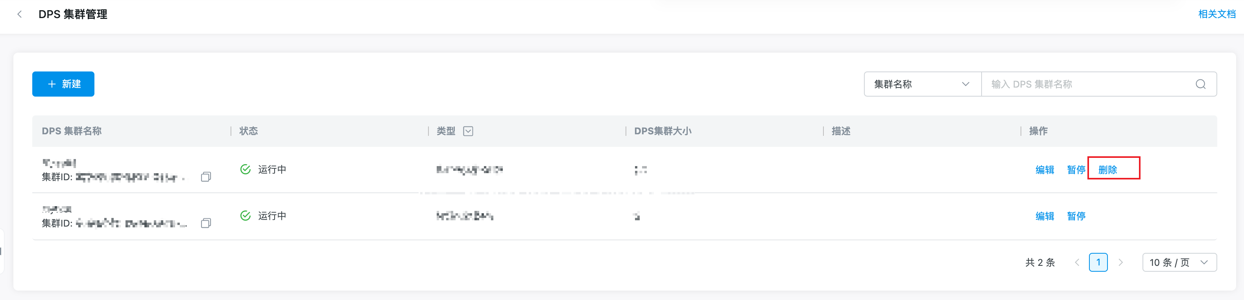Screen dimensions: 1244x300
Task: Copy the second cluster's ID
Action: [206, 223]
